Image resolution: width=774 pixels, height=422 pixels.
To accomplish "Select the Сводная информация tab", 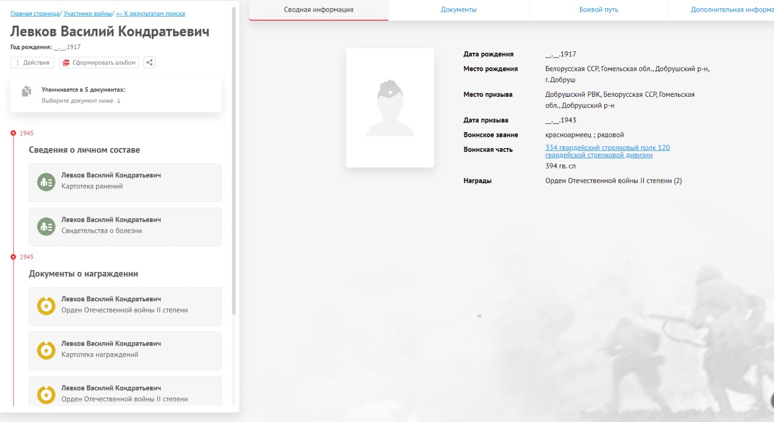I will pyautogui.click(x=318, y=10).
